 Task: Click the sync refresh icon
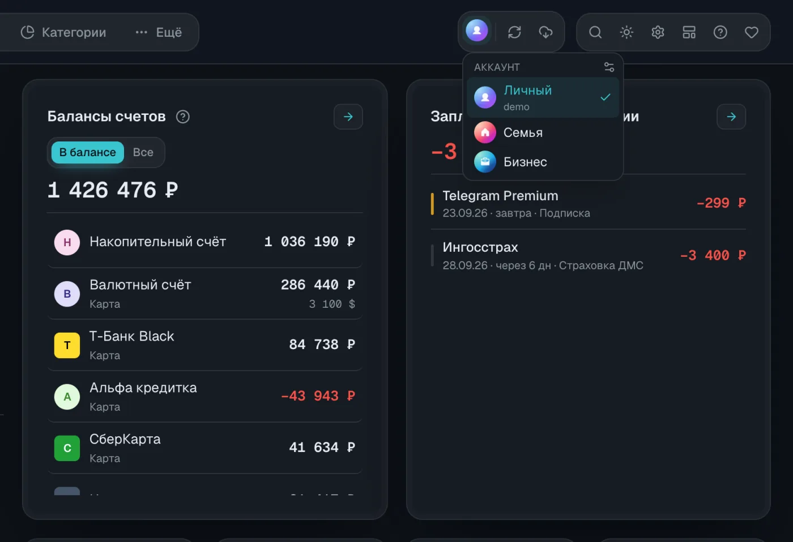coord(514,32)
